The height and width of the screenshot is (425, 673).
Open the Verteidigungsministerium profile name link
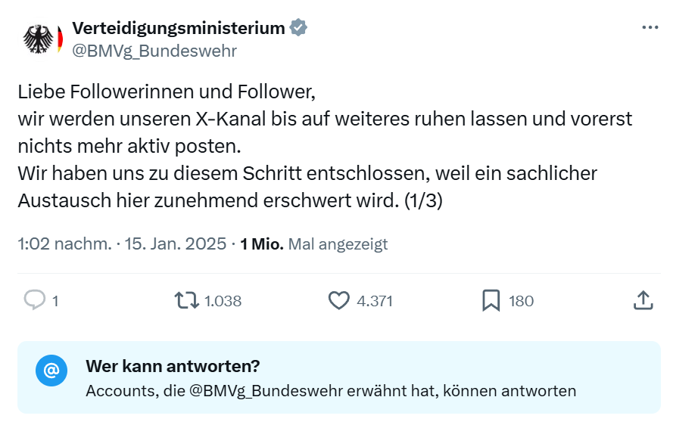[x=178, y=29]
